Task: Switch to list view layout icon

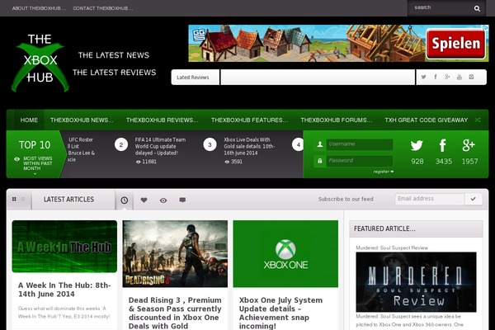Action: point(23,200)
